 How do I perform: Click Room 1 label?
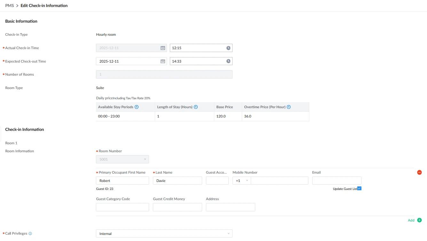tap(11, 143)
